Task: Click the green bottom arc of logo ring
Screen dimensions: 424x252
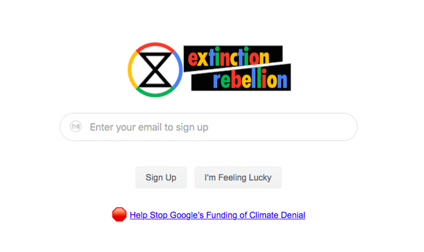Action: tap(155, 94)
